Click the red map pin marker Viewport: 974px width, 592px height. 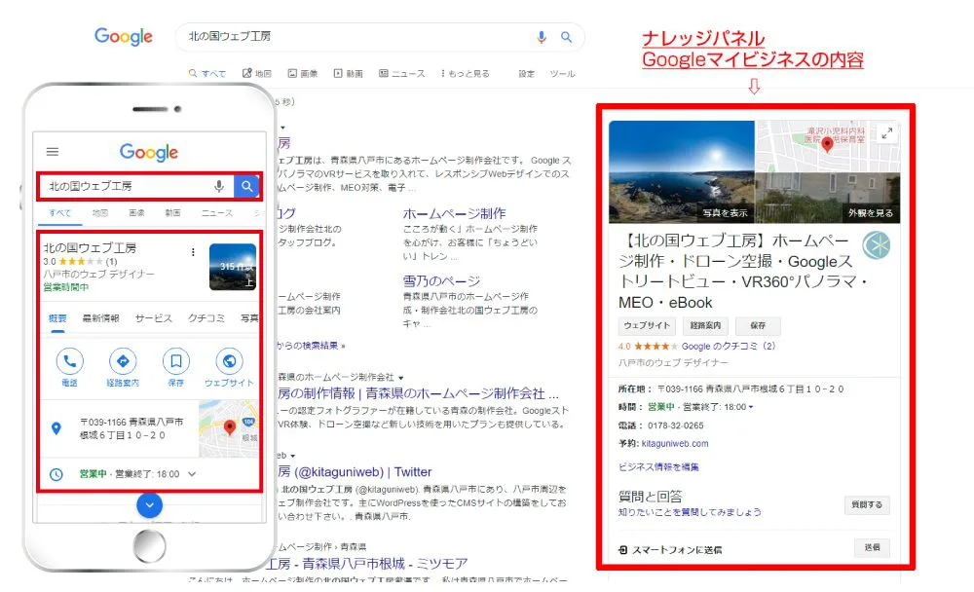coord(827,145)
